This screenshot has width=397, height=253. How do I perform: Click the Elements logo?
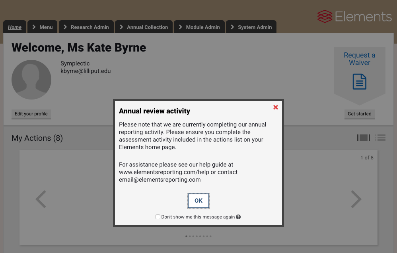(x=354, y=17)
